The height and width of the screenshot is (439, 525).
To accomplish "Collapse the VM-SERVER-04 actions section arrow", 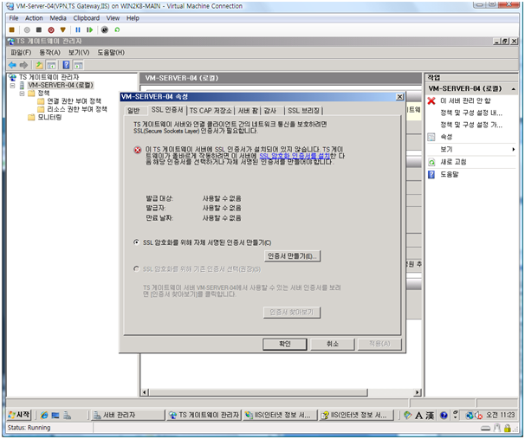I will tap(513, 89).
